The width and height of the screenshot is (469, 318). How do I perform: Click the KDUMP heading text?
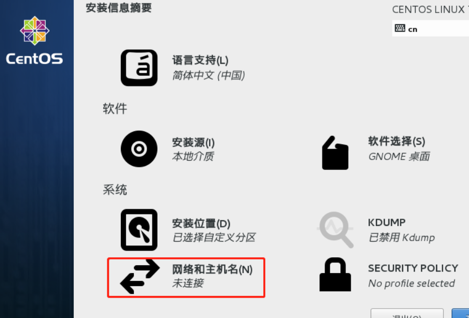click(386, 222)
